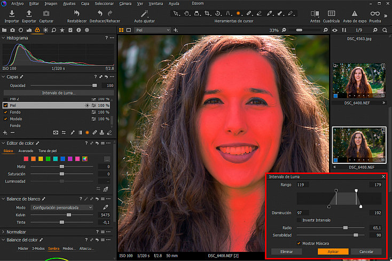Image resolution: width=392 pixels, height=261 pixels.
Task: Collapse the Editor de color panel
Action: pos(3,143)
